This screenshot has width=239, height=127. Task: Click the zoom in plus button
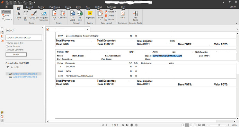(x=228, y=125)
